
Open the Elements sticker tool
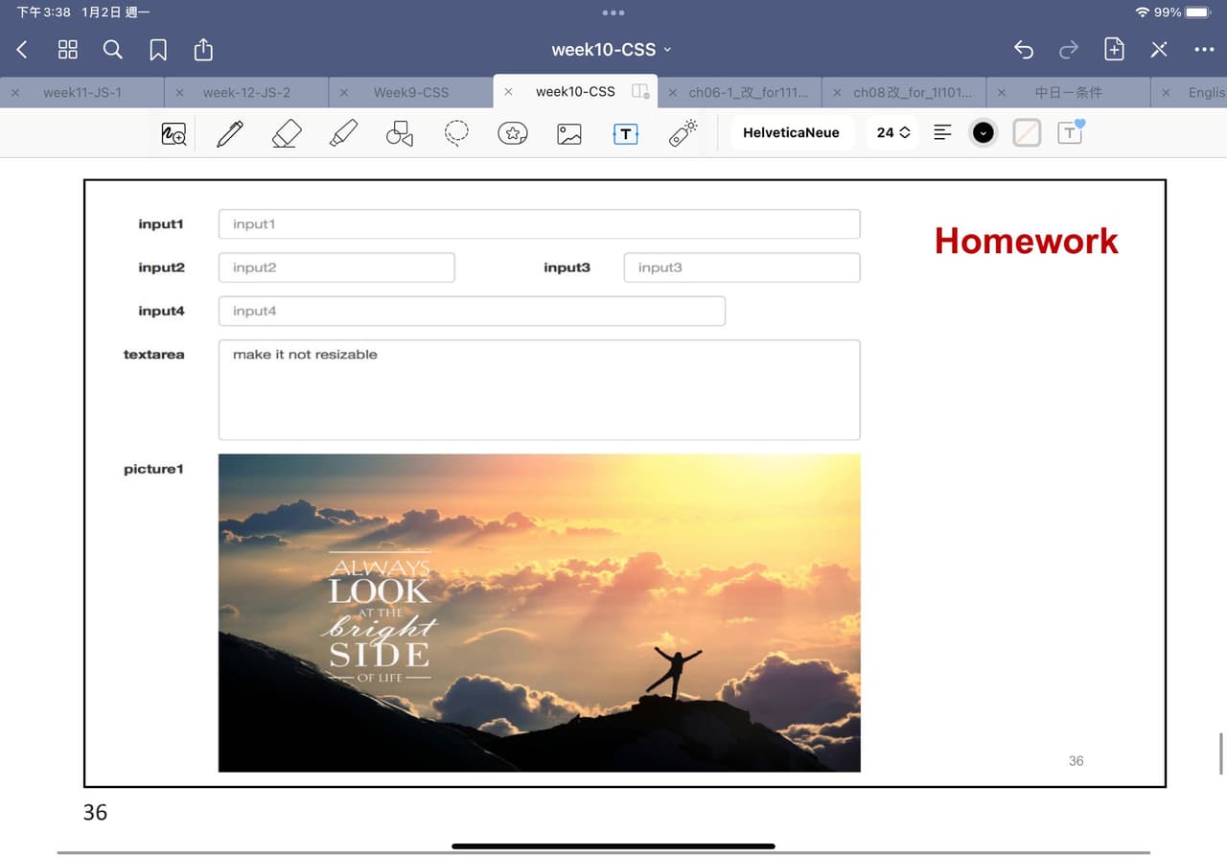tap(513, 132)
